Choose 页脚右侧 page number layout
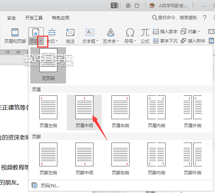The width and height of the screenshot is (215, 193). pos(120,159)
